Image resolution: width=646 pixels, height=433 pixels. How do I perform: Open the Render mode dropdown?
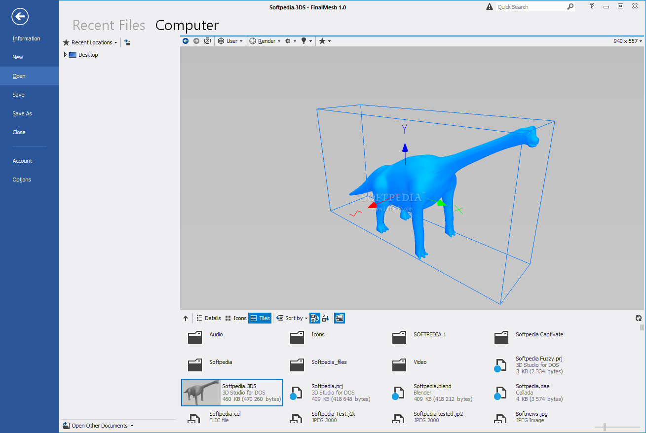click(265, 41)
